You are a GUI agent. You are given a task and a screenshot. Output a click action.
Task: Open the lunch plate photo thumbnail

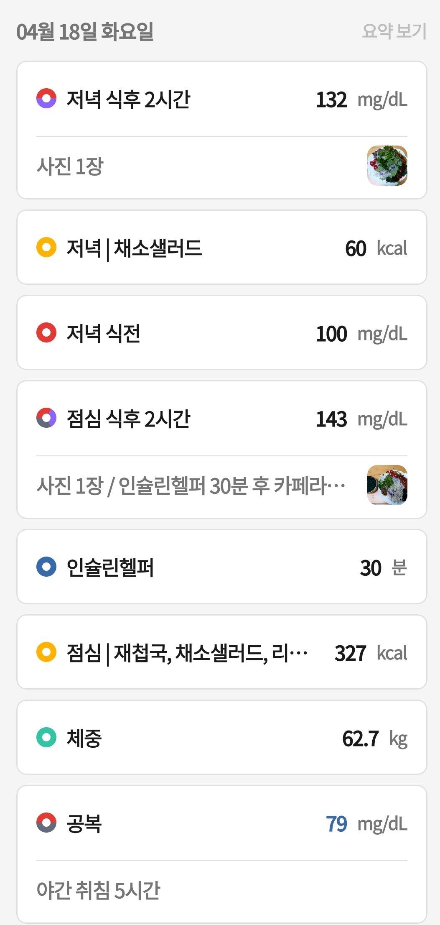click(x=387, y=485)
